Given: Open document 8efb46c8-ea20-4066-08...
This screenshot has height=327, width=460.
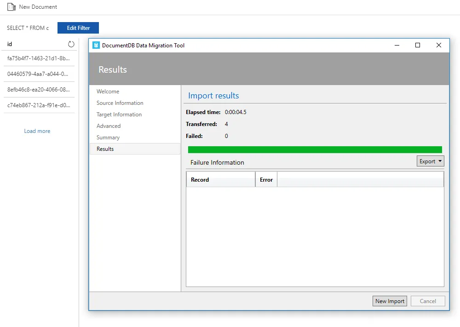Looking at the screenshot, I should pyautogui.click(x=39, y=89).
